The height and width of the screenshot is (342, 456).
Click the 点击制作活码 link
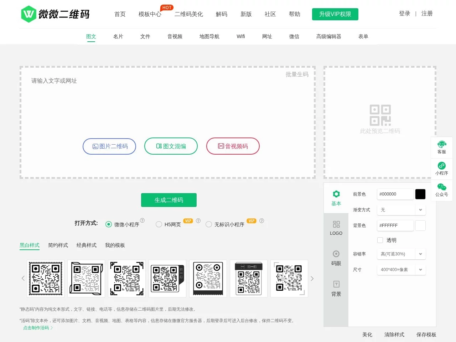coord(37,327)
